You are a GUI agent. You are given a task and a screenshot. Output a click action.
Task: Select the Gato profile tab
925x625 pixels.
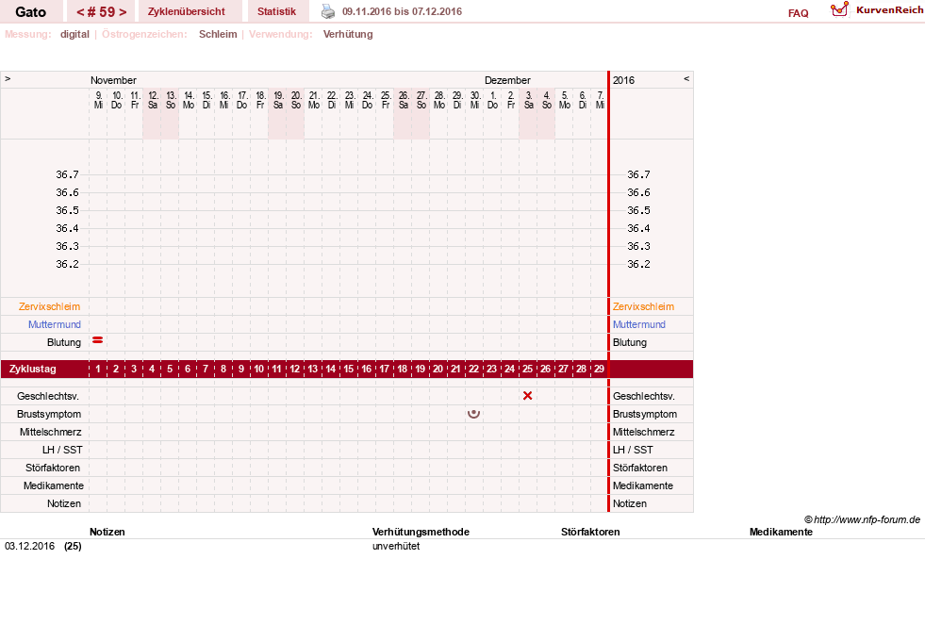[31, 12]
